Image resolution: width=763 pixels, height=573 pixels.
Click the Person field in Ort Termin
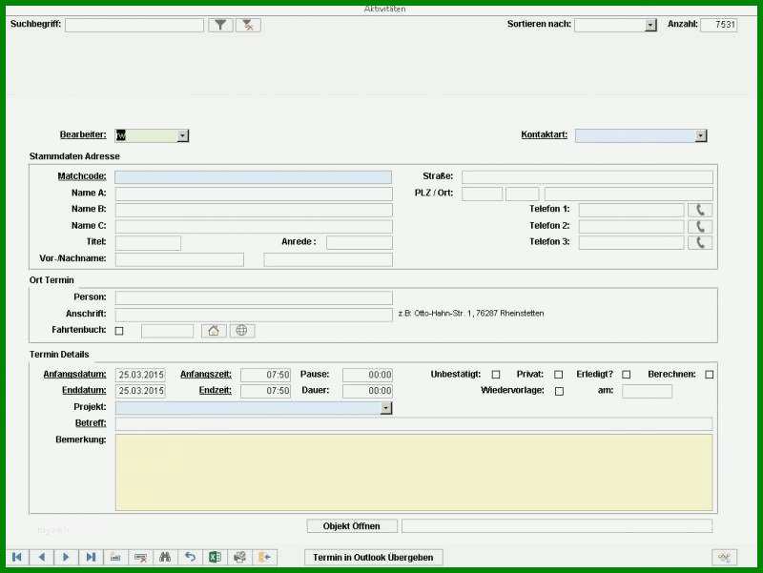click(x=254, y=297)
